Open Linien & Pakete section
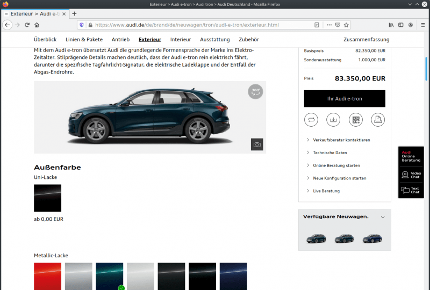Viewport: 430px width, 290px height. (x=84, y=39)
